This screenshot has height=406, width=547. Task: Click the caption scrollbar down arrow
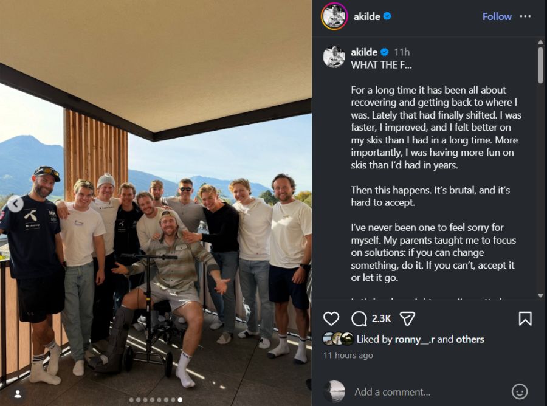point(540,295)
